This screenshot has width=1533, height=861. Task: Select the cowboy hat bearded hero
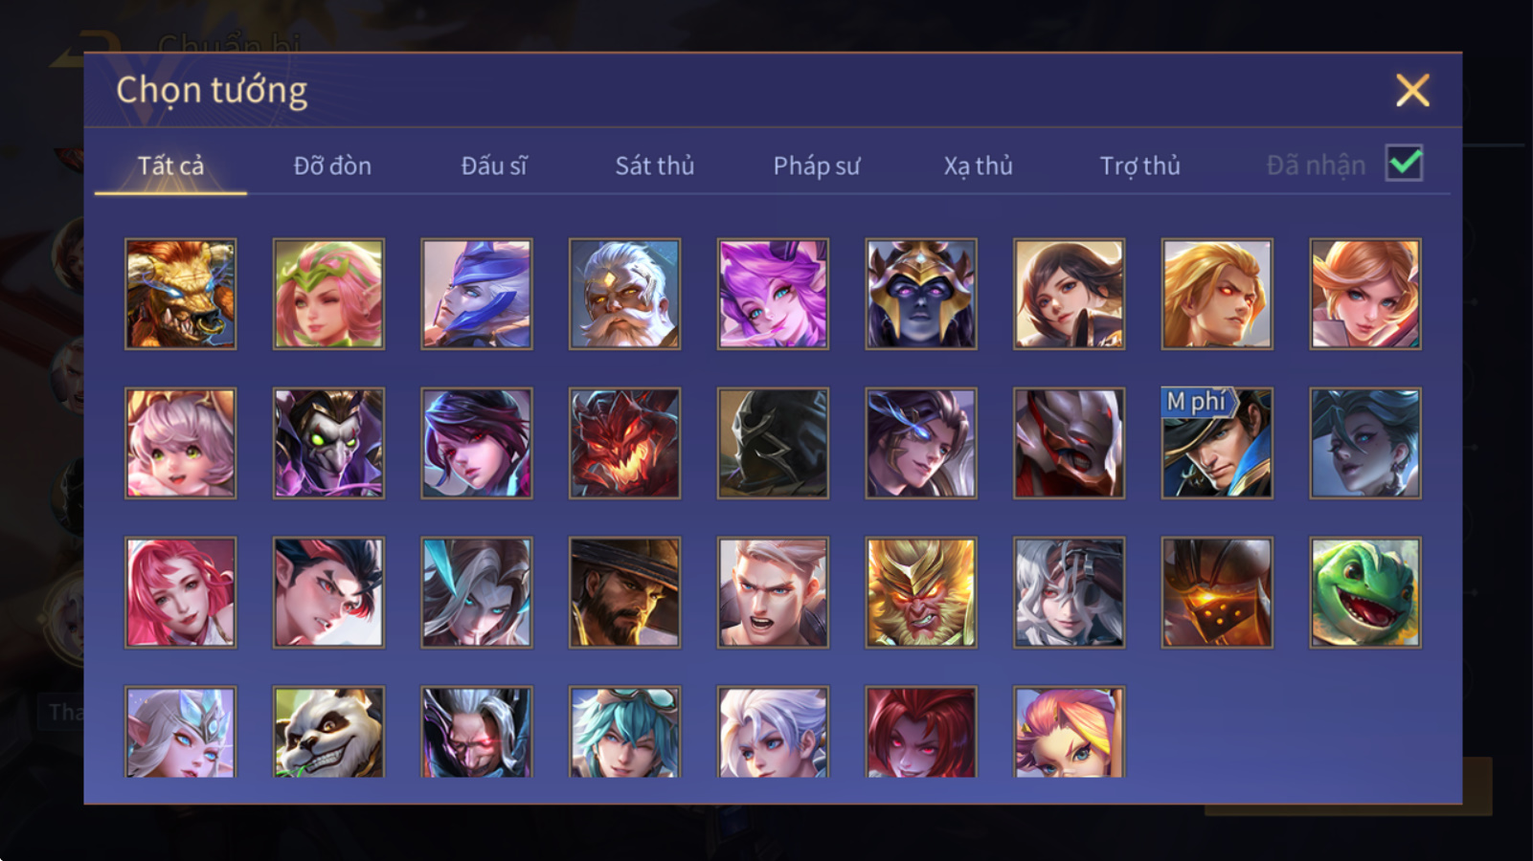tap(624, 592)
